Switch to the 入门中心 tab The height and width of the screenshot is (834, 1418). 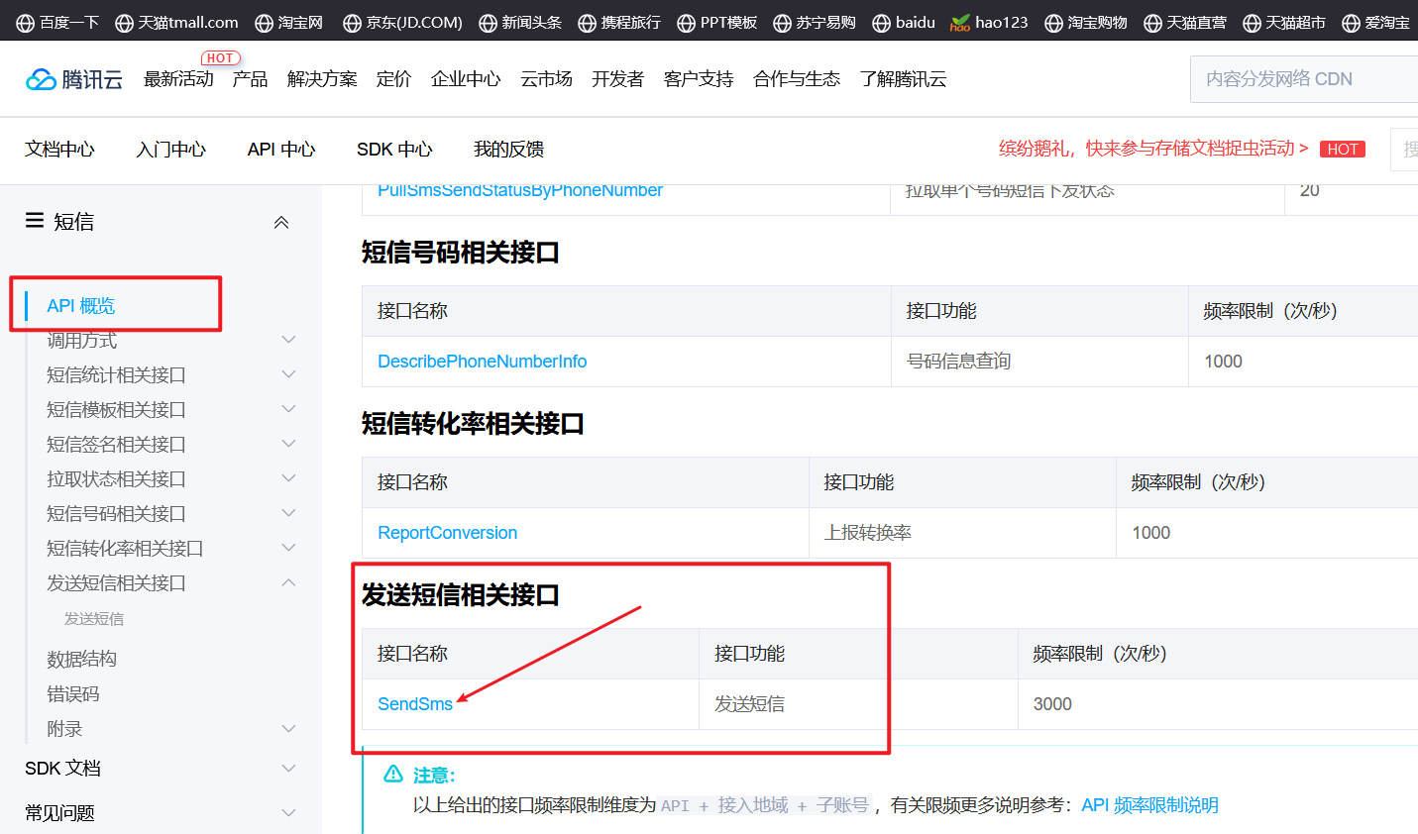171,150
